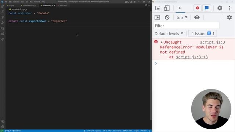The height and width of the screenshot is (132, 235).
Task: Expand more DevTools tabs chevron
Action: (x=180, y=8)
